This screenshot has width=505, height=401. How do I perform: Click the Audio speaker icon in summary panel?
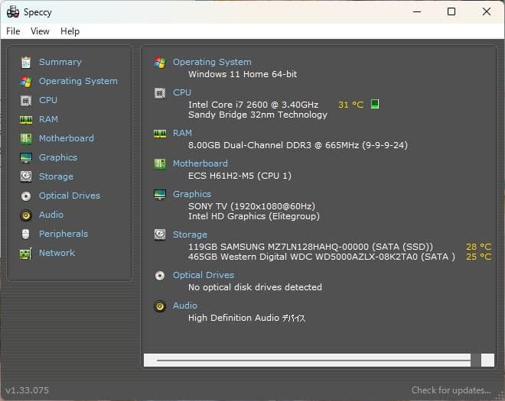click(x=160, y=306)
